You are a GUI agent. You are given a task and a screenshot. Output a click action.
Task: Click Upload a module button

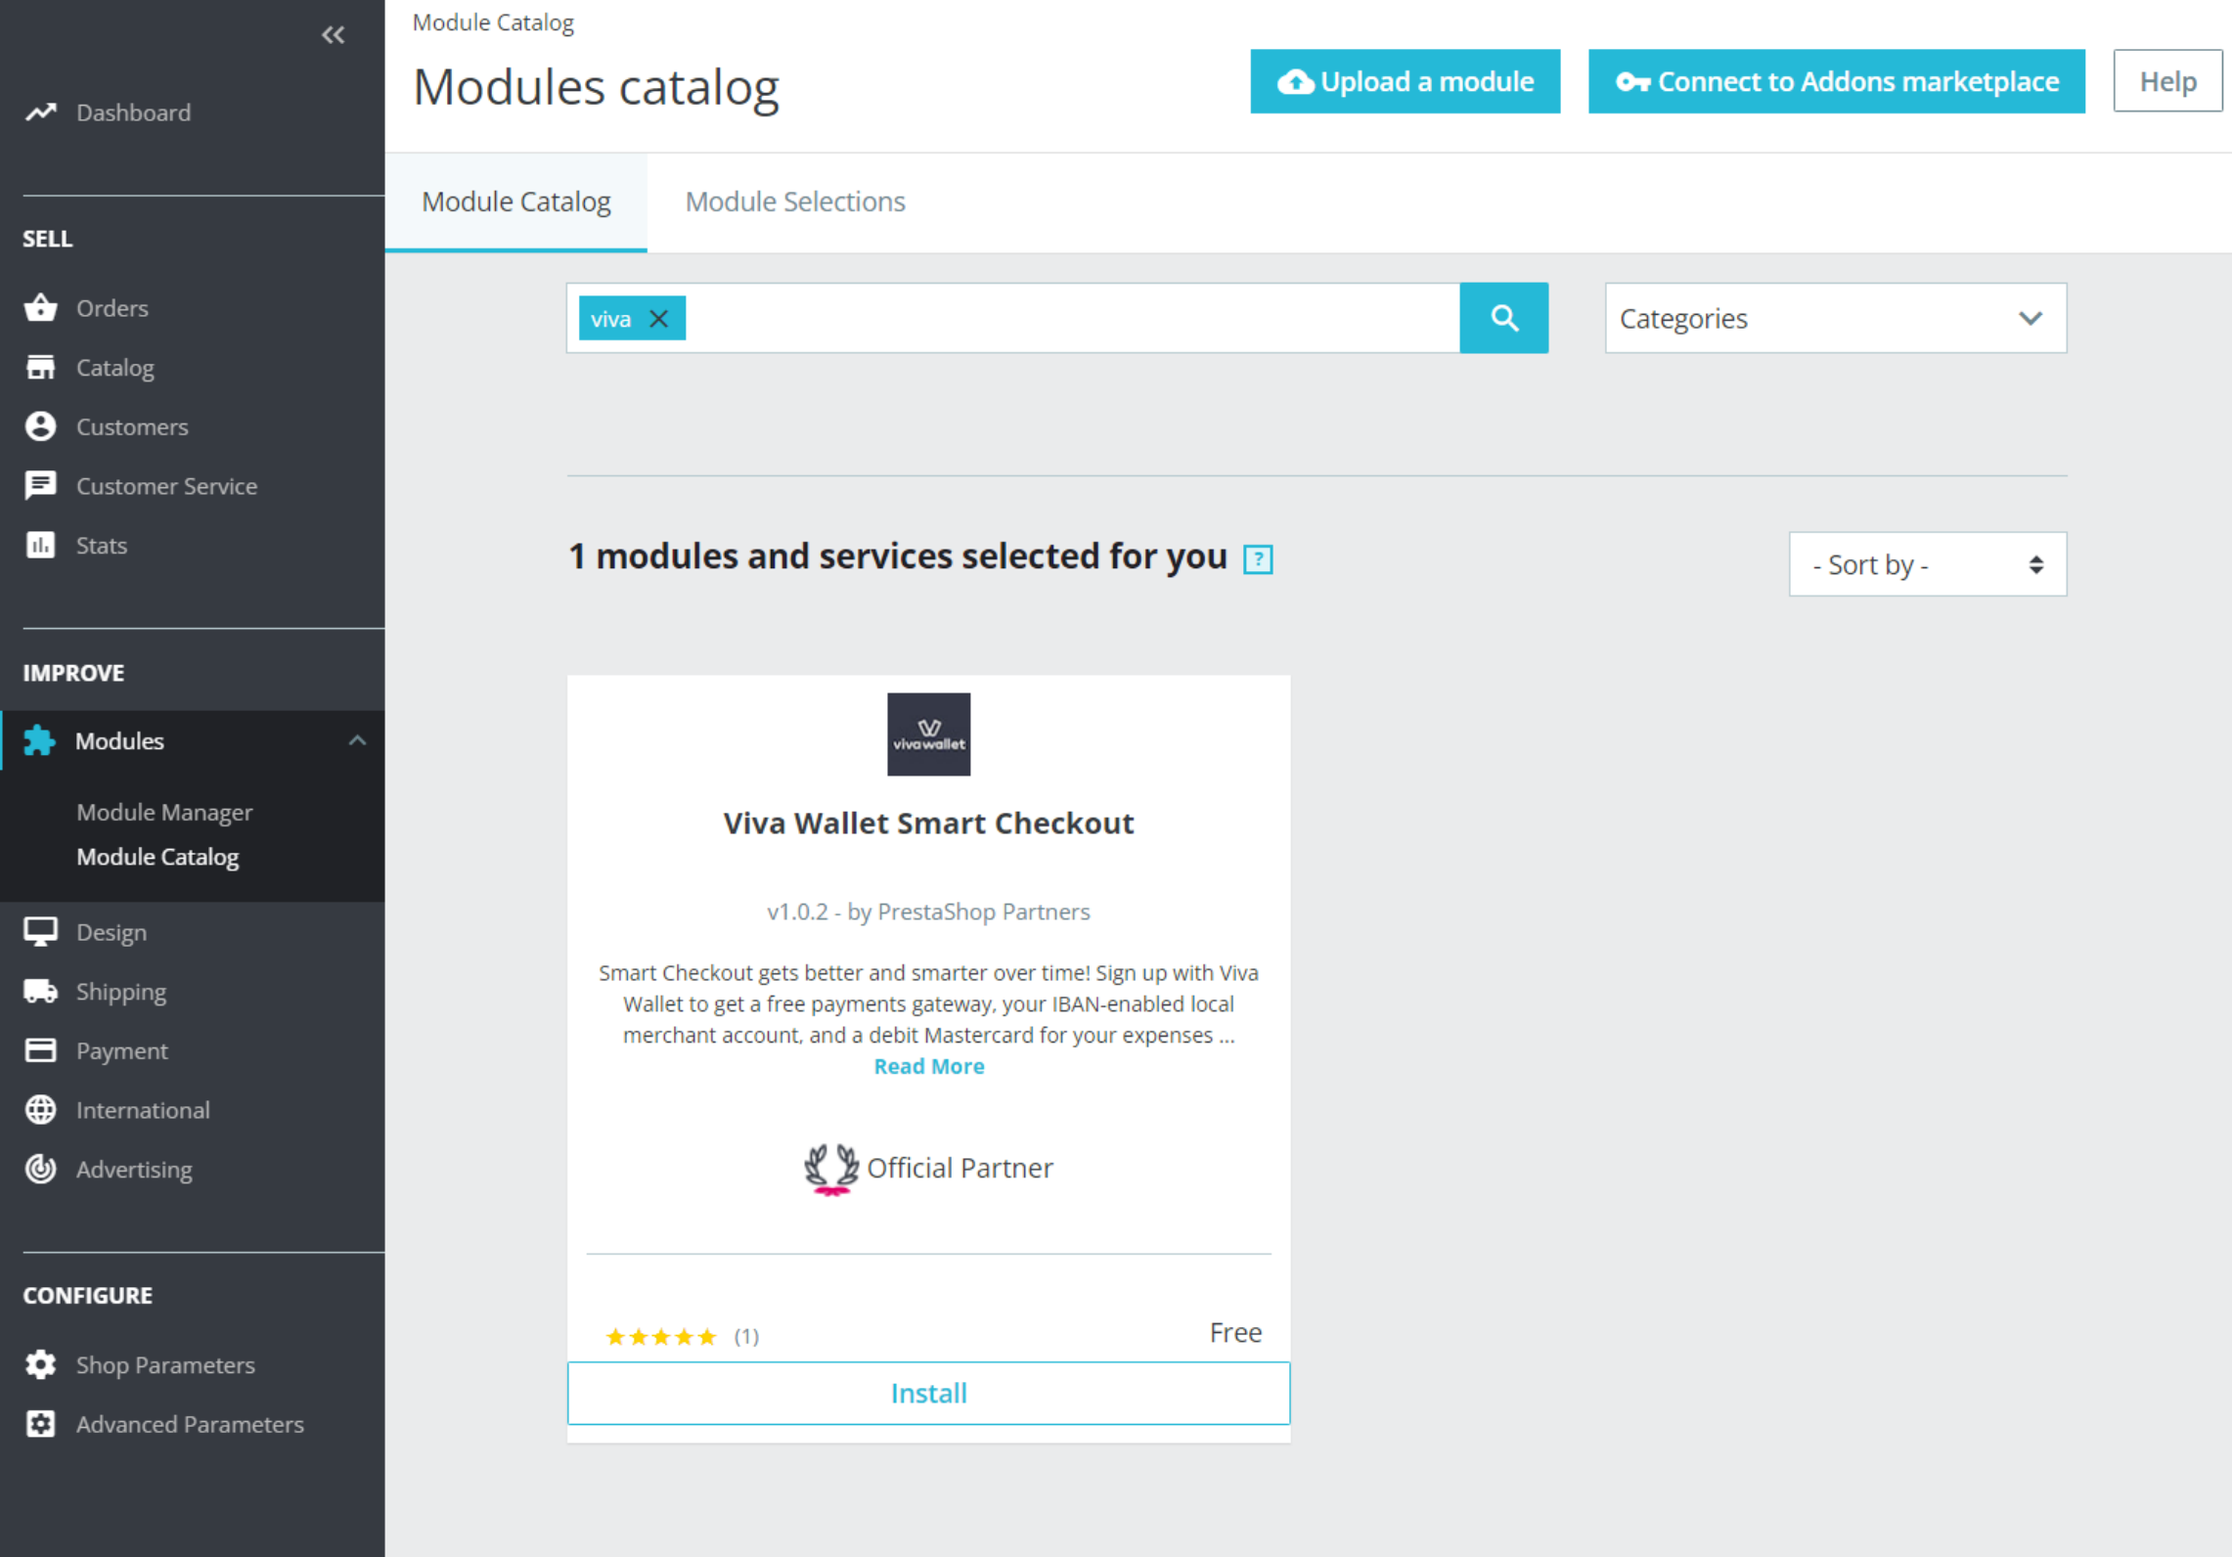1405,81
